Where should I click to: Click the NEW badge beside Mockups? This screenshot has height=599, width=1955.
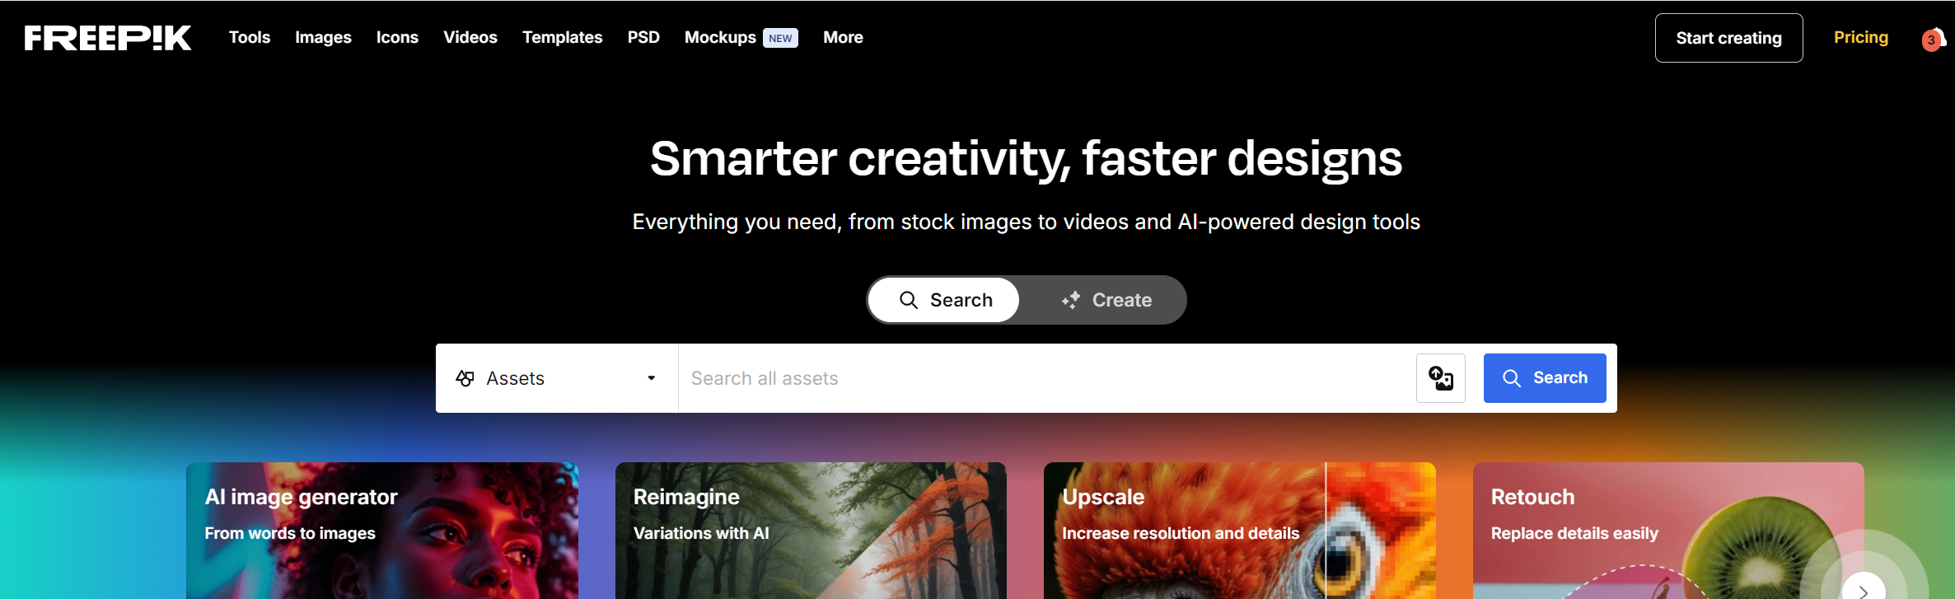pyautogui.click(x=780, y=38)
